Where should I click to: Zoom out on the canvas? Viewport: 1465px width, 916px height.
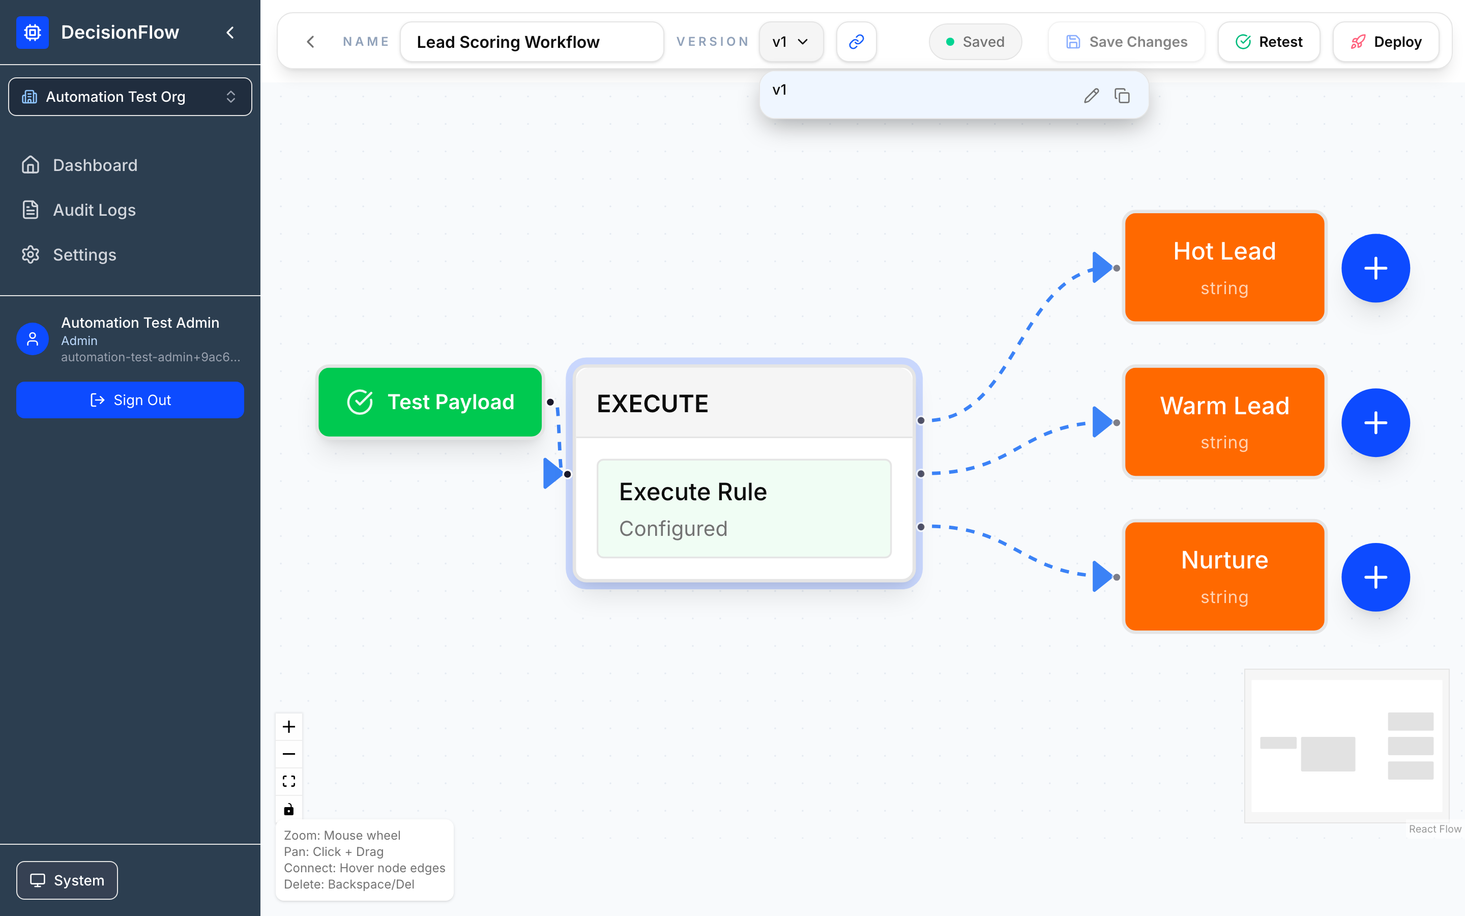point(289,754)
